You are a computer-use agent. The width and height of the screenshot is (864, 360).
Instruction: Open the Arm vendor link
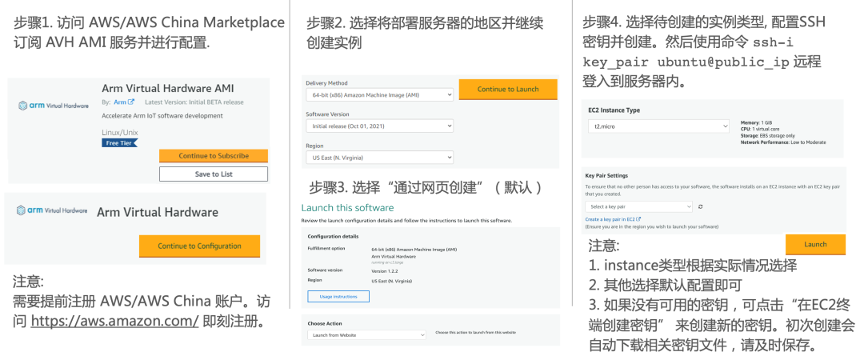(123, 102)
